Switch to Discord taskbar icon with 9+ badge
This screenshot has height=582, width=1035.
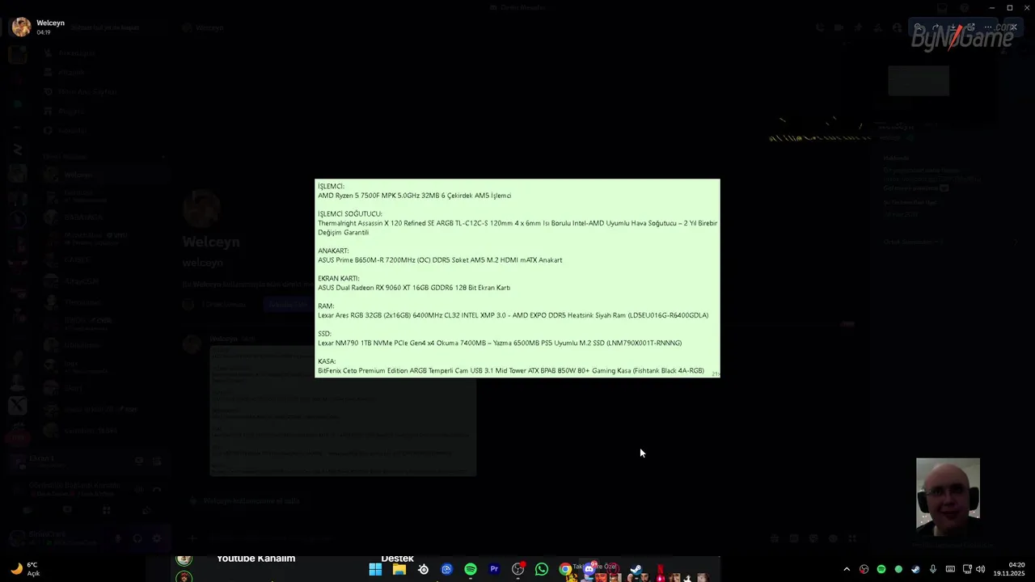click(x=589, y=569)
